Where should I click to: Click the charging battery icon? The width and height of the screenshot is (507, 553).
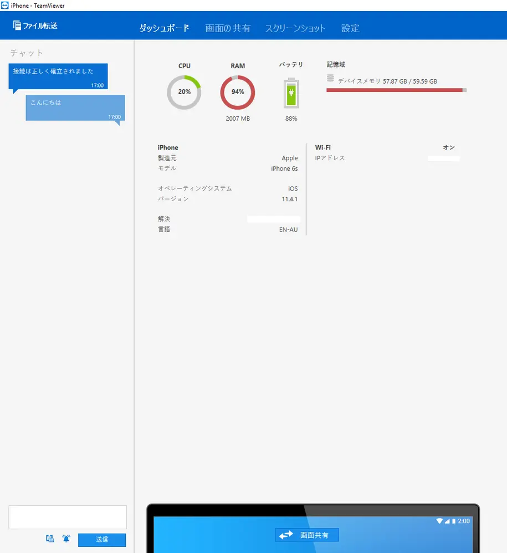click(291, 93)
